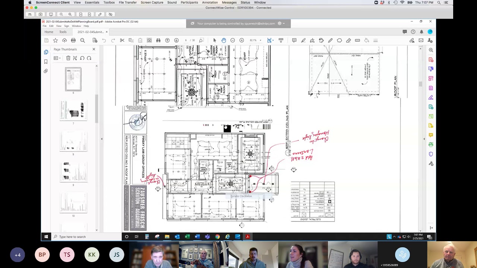
Task: Click thumbnails panel vertical scrollbar
Action: (x=97, y=109)
